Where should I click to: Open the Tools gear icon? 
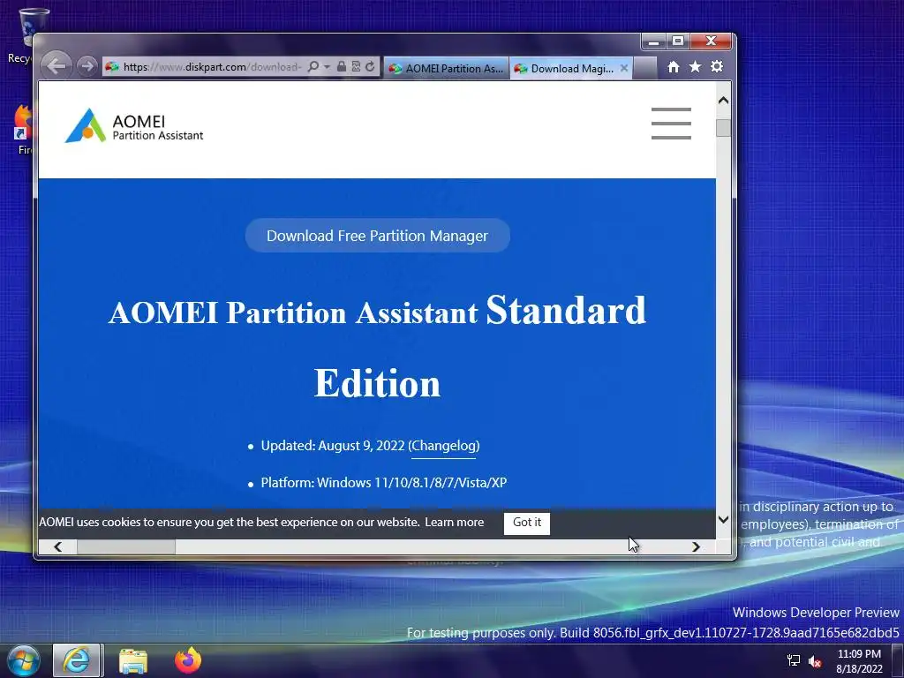click(x=717, y=66)
